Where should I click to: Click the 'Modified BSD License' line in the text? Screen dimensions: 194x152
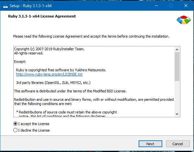70,91
